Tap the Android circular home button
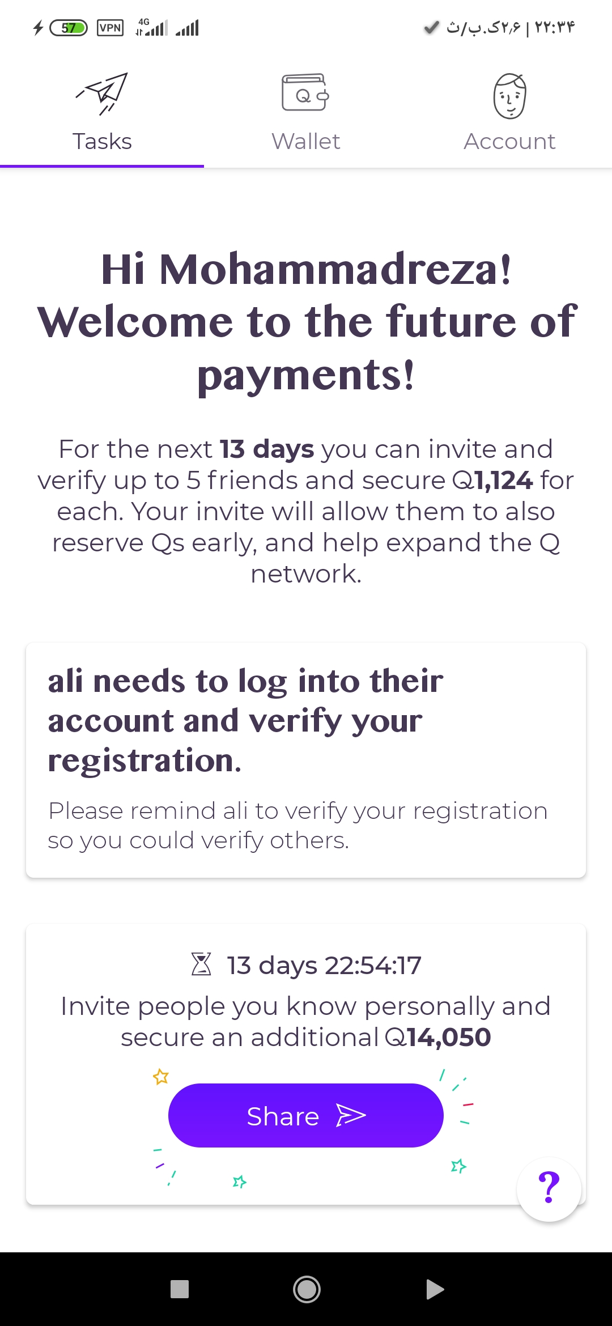Image resolution: width=612 pixels, height=1326 pixels. [x=307, y=1289]
